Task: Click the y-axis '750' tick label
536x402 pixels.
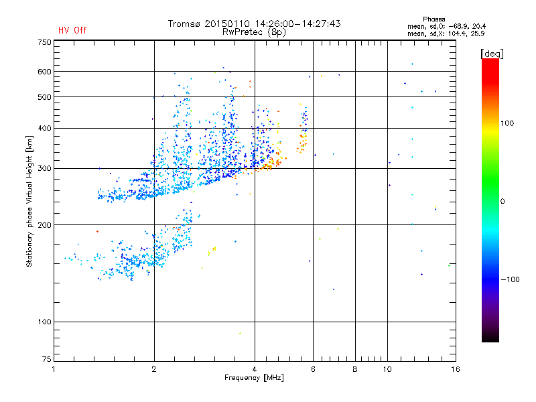Action: tap(44, 42)
